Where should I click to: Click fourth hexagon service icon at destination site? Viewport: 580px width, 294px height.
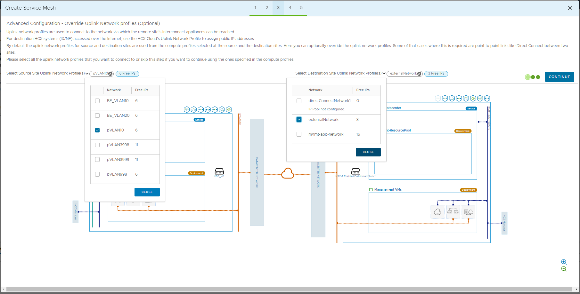pyautogui.click(x=459, y=98)
